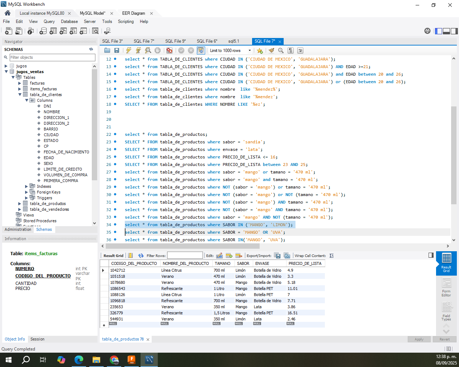Open the home screen tab icon

pos(8,13)
